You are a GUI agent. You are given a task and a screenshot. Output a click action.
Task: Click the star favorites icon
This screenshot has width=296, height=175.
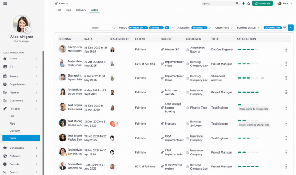248,3
